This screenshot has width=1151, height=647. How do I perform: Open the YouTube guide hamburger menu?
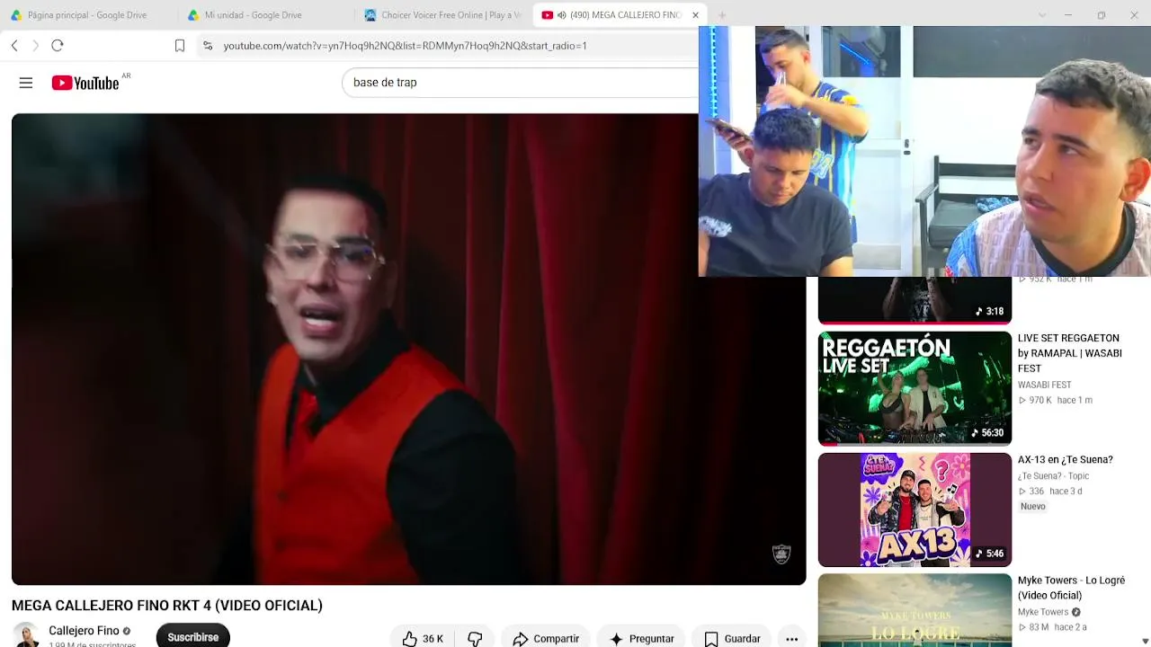[26, 83]
